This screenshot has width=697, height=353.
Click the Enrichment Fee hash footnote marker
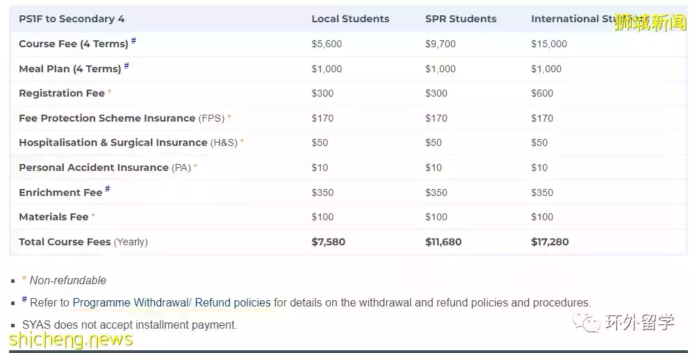coord(108,190)
